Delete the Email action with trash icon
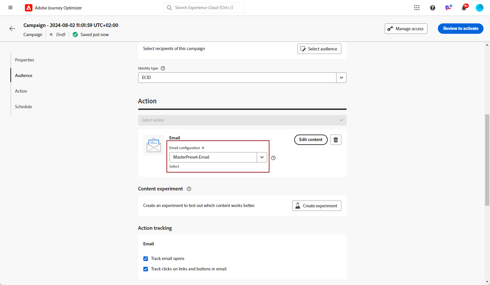The image size is (490, 285). tap(336, 140)
